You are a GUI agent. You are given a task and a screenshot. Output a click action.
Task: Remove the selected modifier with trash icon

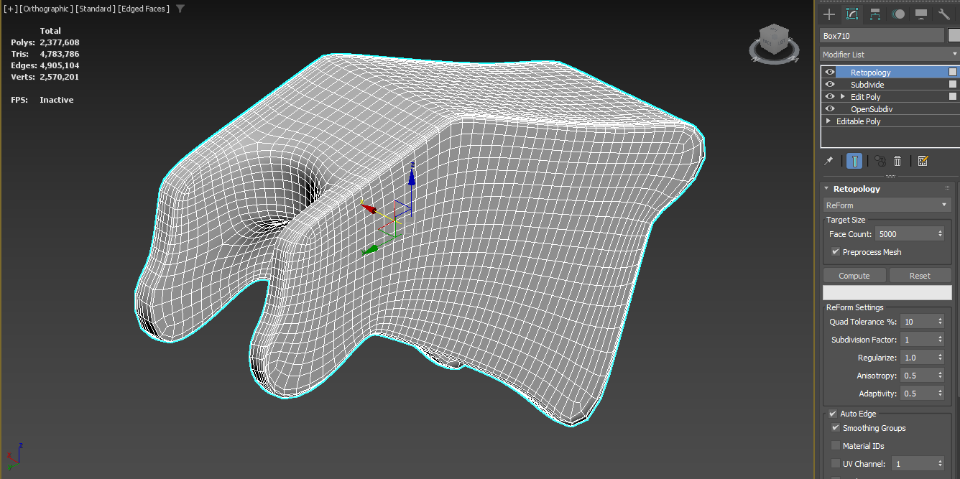pyautogui.click(x=897, y=161)
